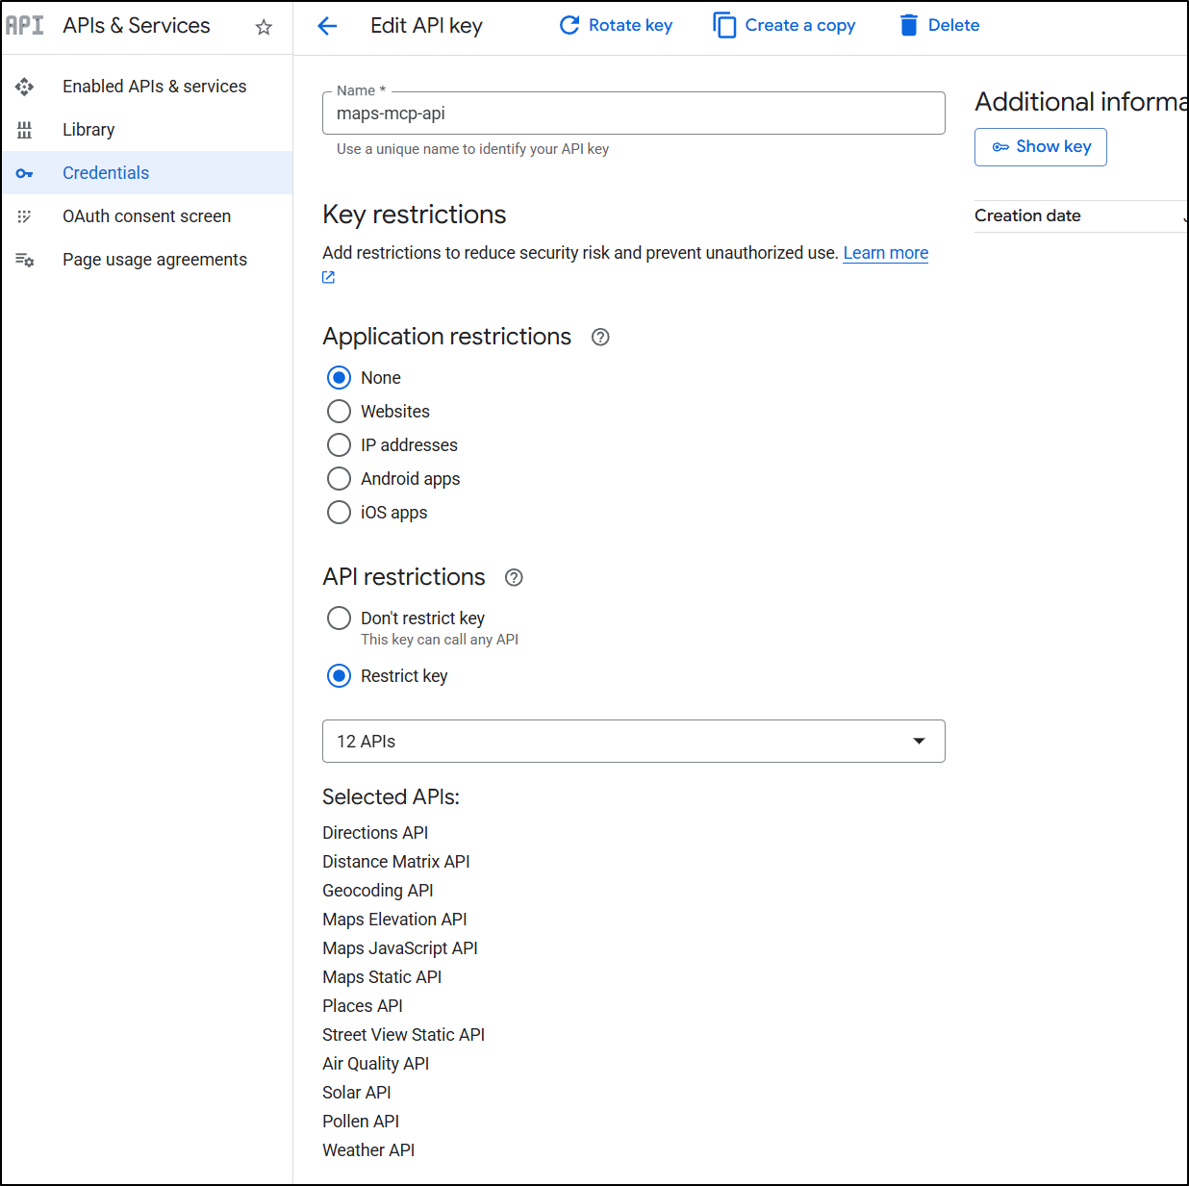The width and height of the screenshot is (1189, 1186).
Task: Click the back arrow icon
Action: [x=327, y=26]
